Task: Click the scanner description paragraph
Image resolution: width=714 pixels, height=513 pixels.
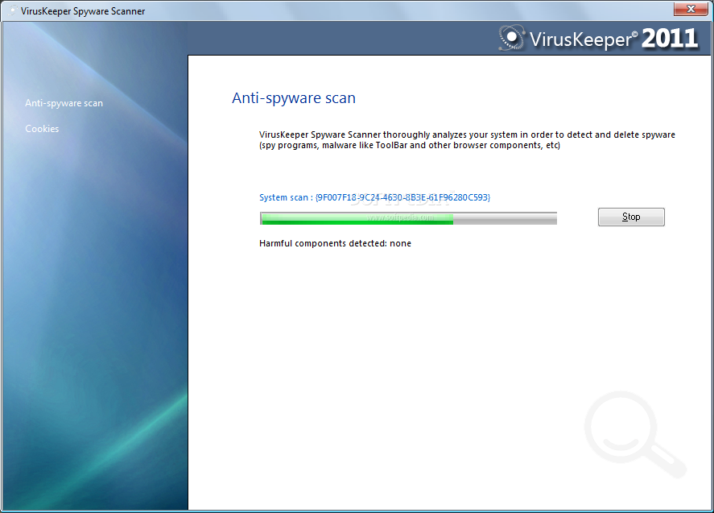Action: tap(467, 140)
